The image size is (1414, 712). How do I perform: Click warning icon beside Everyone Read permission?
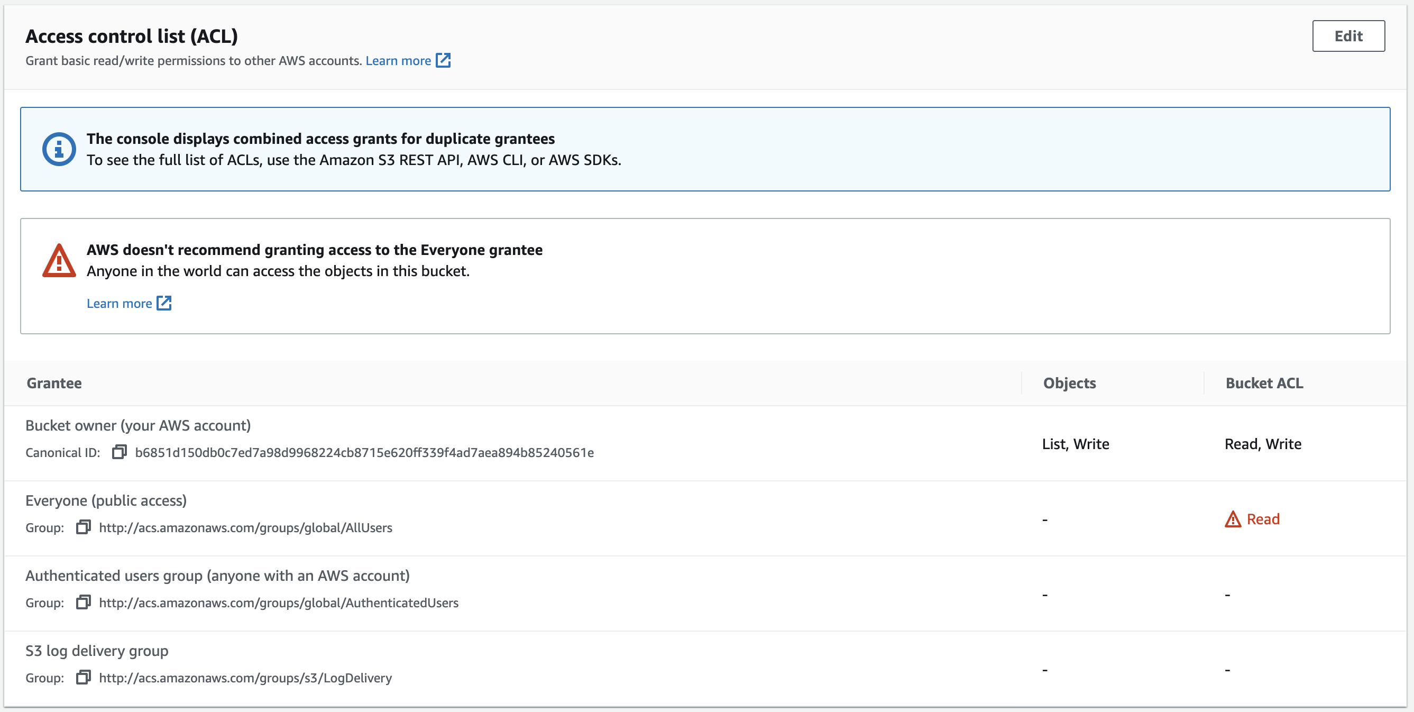pyautogui.click(x=1232, y=519)
